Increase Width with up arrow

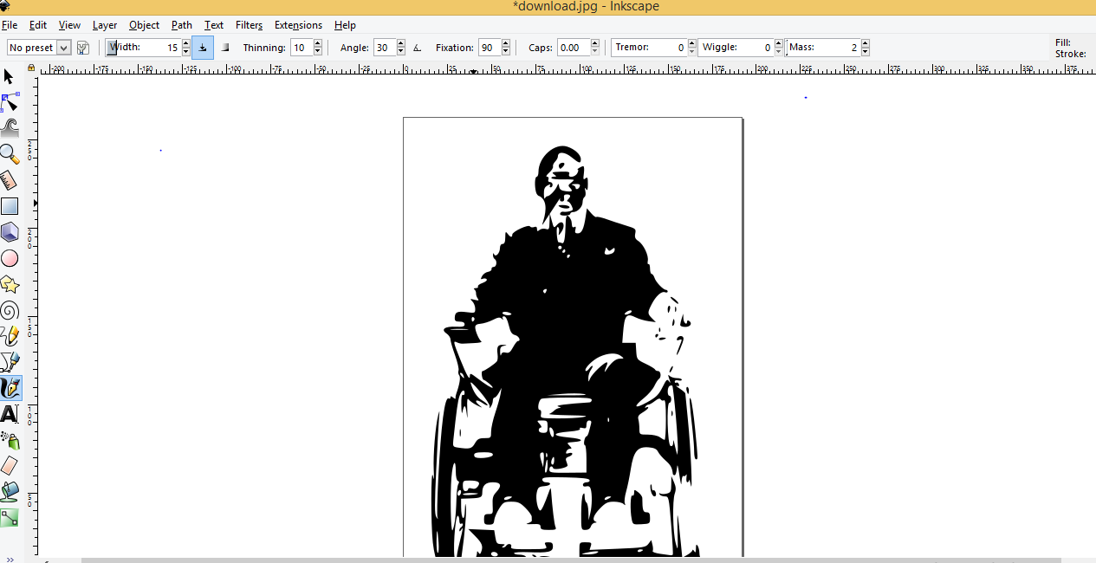pos(185,43)
